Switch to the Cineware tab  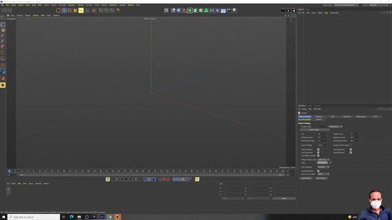tap(318, 117)
